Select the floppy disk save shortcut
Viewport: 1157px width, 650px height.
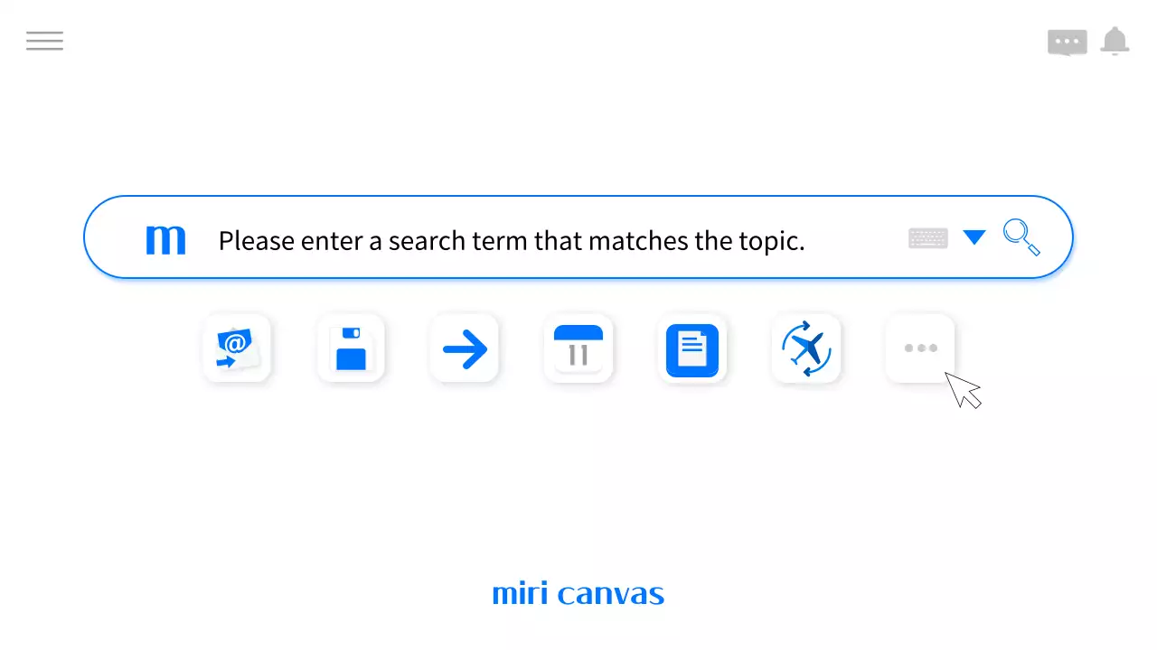(351, 348)
